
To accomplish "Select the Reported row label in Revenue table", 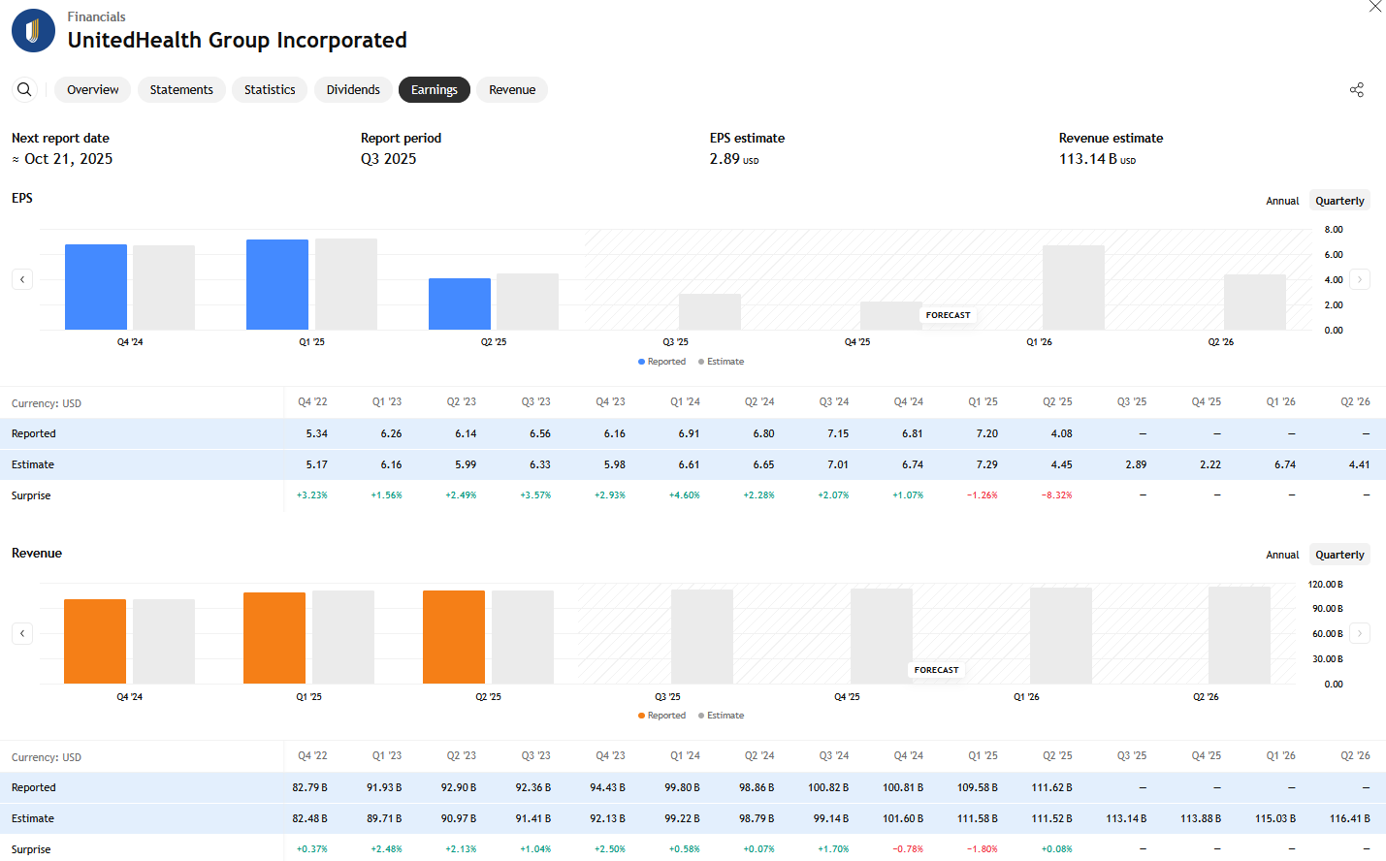I will [x=34, y=787].
